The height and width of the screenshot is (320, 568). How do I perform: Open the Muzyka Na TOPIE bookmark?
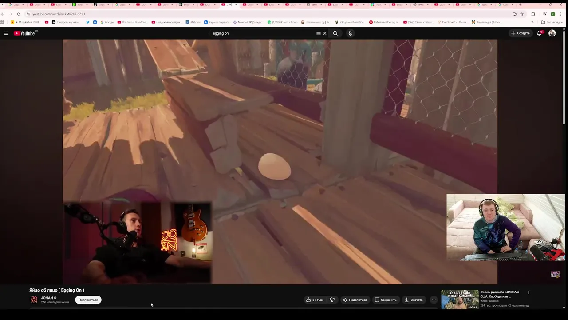pyautogui.click(x=26, y=22)
